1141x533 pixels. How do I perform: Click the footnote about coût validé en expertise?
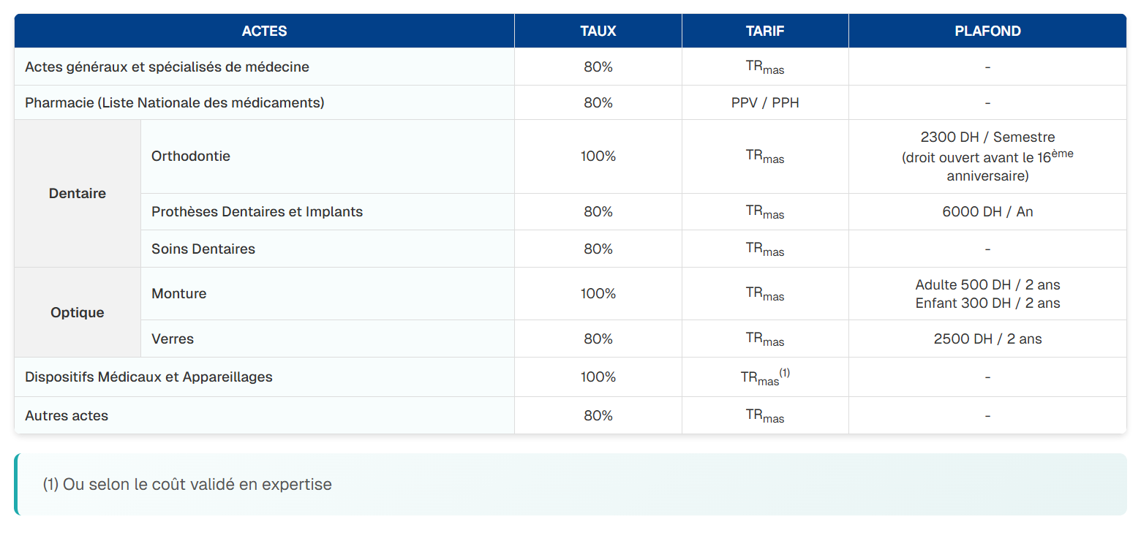pos(187,485)
